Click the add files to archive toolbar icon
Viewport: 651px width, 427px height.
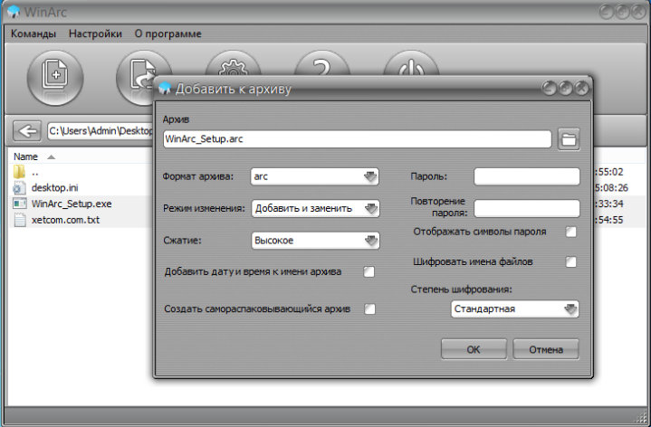coord(55,78)
